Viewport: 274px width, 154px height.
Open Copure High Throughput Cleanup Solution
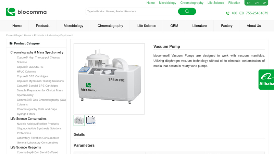(38, 60)
